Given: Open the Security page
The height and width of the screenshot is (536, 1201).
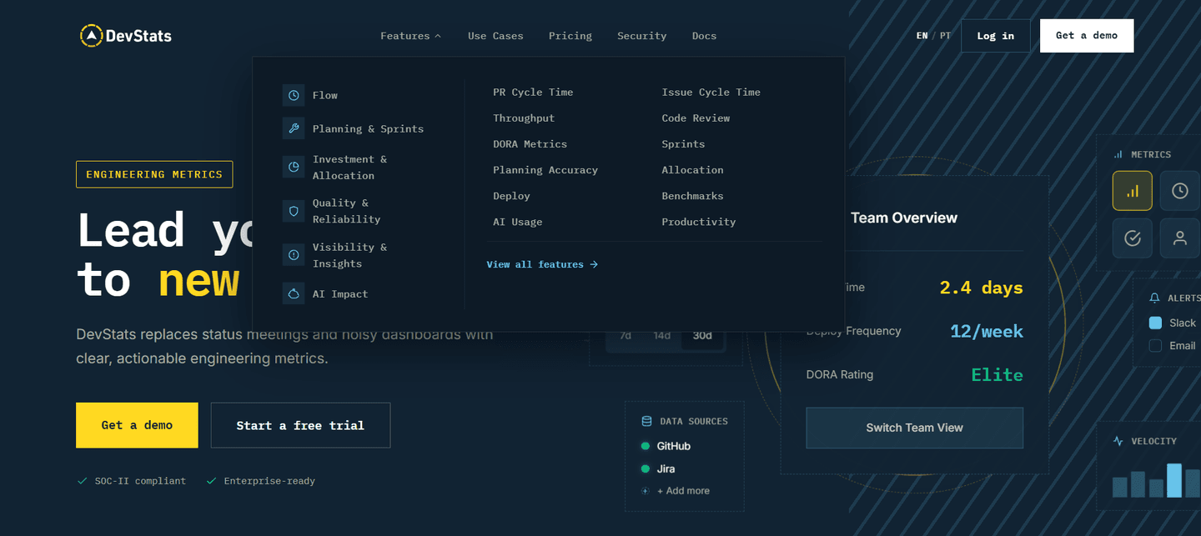Looking at the screenshot, I should [641, 36].
